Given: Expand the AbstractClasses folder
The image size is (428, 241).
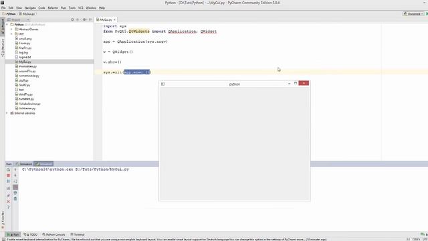Looking at the screenshot, I should 11,29.
